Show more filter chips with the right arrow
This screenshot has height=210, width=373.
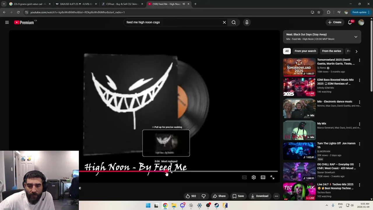point(356,51)
